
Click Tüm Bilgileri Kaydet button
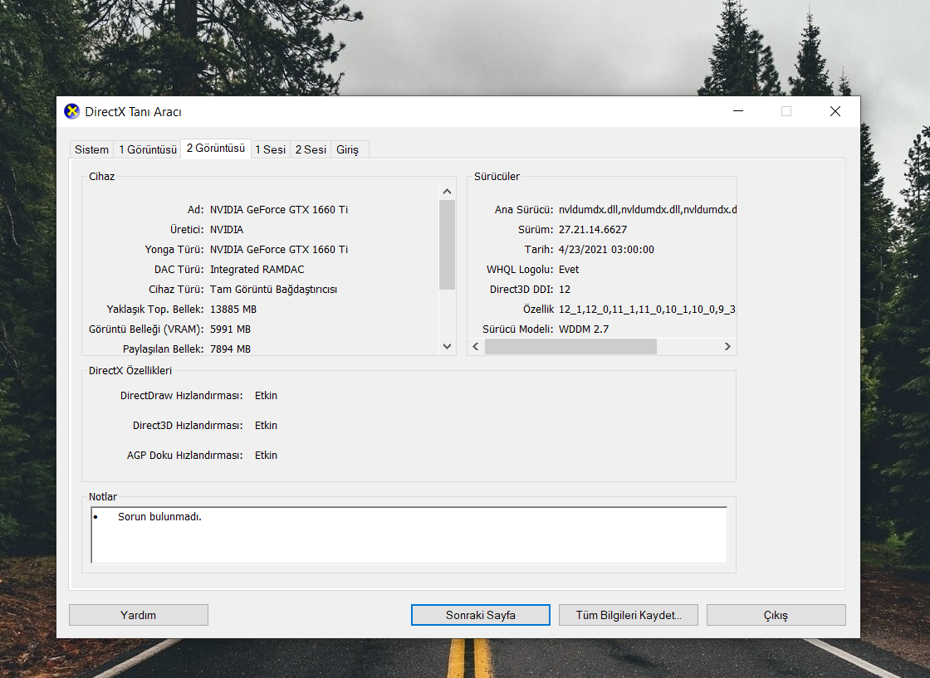coord(628,615)
